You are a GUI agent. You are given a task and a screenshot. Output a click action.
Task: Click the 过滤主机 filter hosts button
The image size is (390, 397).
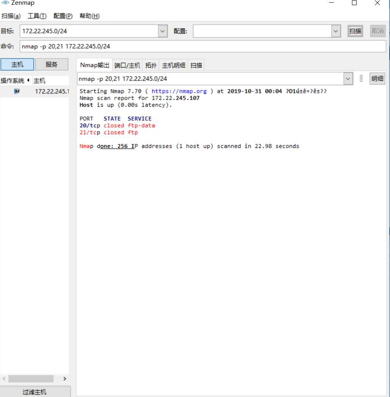coord(35,392)
